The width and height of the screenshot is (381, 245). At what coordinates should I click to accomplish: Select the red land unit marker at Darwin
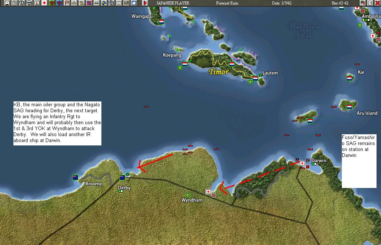coord(308,167)
